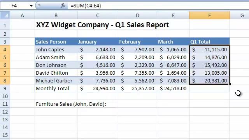Select Q1 total cell 13,005.00
Viewport: 249px width, 140px height.
click(209, 73)
